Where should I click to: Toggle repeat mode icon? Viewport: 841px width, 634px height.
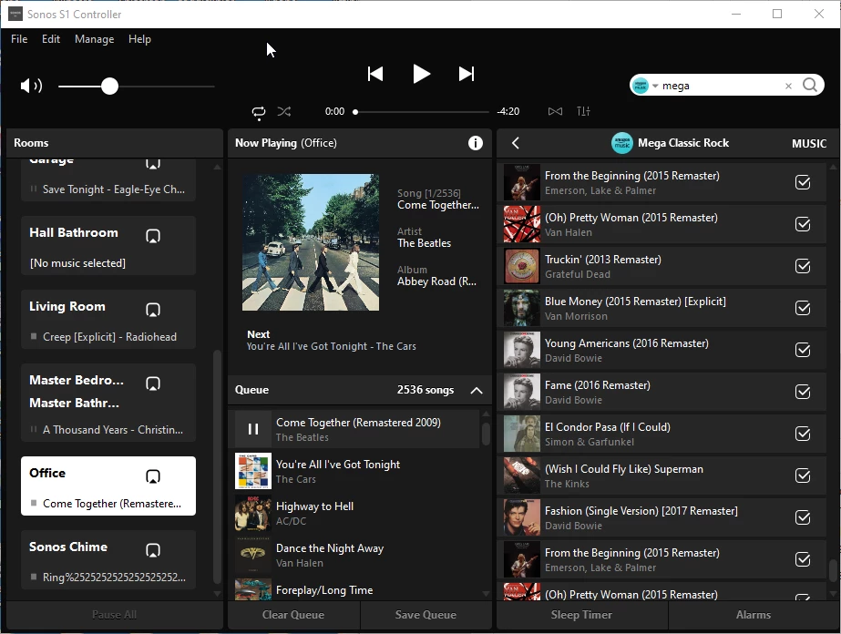pos(259,111)
